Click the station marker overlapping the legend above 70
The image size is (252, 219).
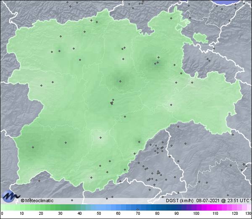click(x=137, y=209)
